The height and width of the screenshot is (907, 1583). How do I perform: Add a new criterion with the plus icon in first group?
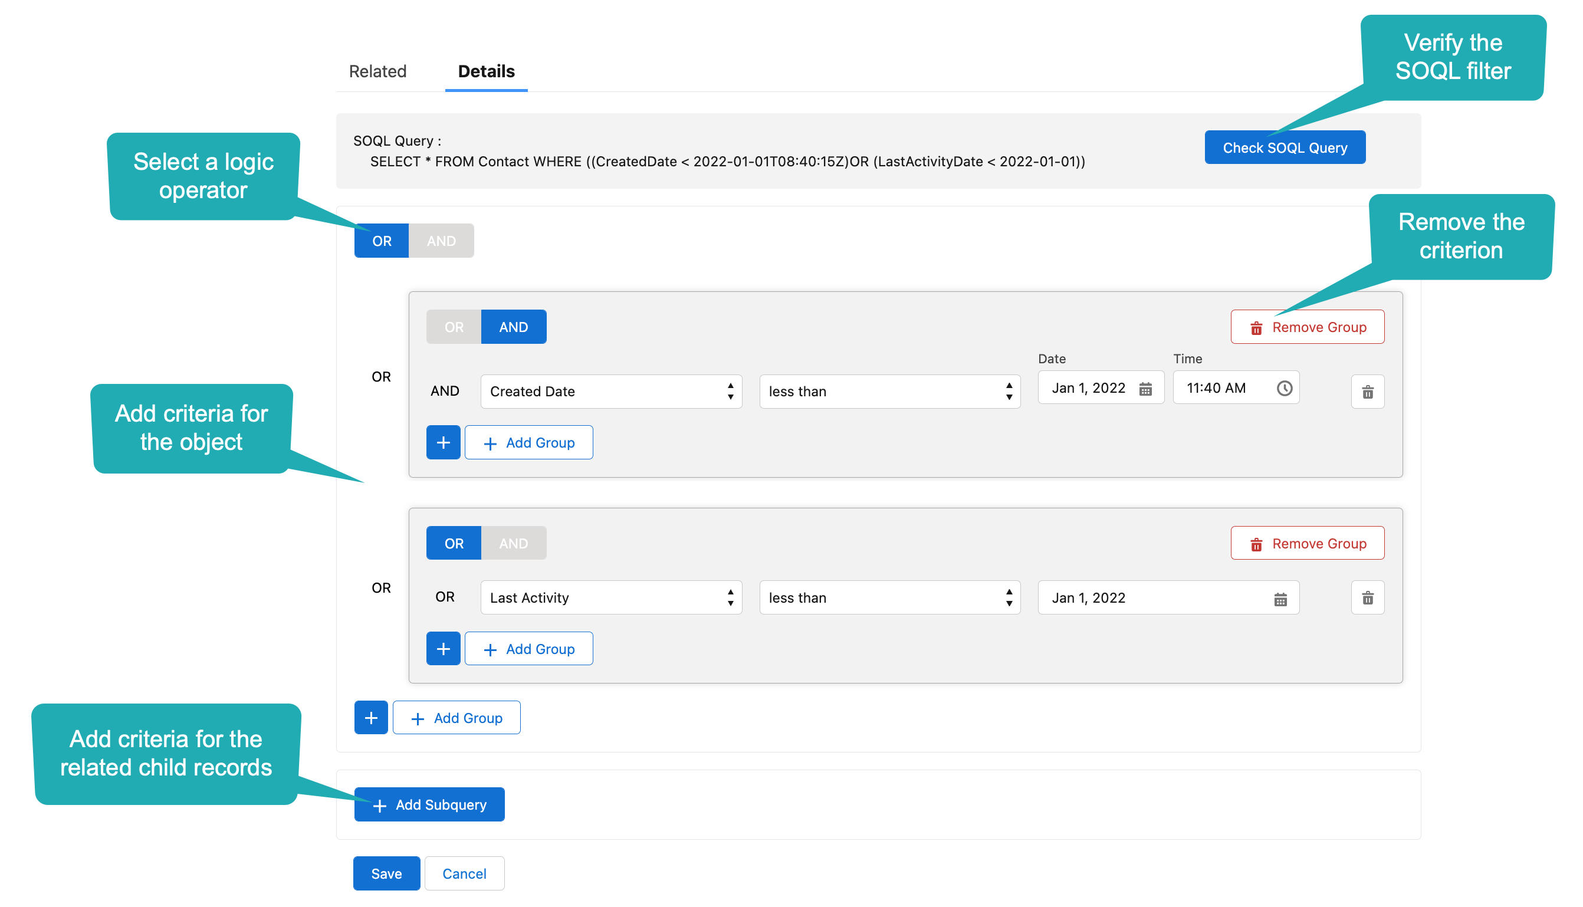443,442
